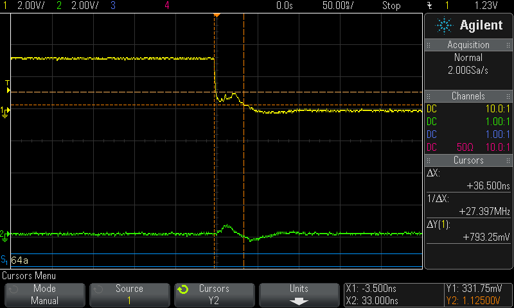Click the X2: 33.000ns cursor value
Image resolution: width=514 pixels, height=308 pixels.
(x=372, y=301)
